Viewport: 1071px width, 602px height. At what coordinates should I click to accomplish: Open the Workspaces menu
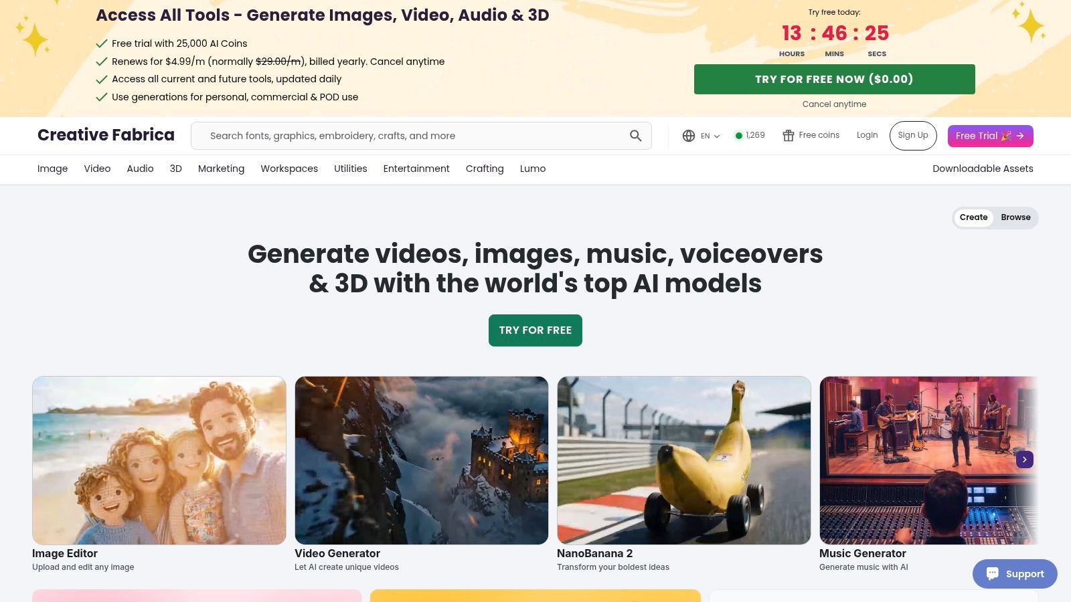point(289,169)
